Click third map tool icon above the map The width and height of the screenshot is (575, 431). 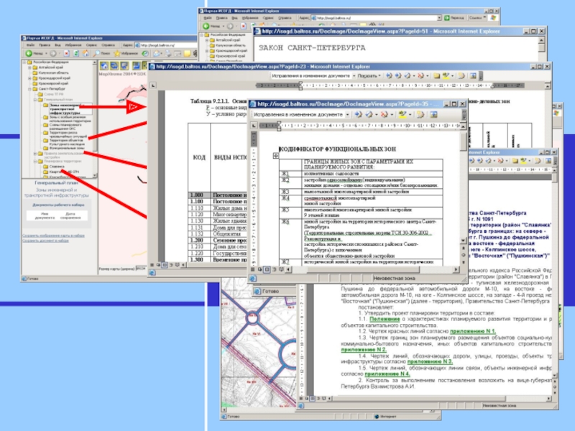tap(124, 65)
